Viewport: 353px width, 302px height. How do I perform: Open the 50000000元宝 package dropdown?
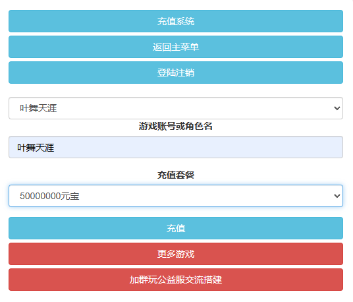point(176,196)
